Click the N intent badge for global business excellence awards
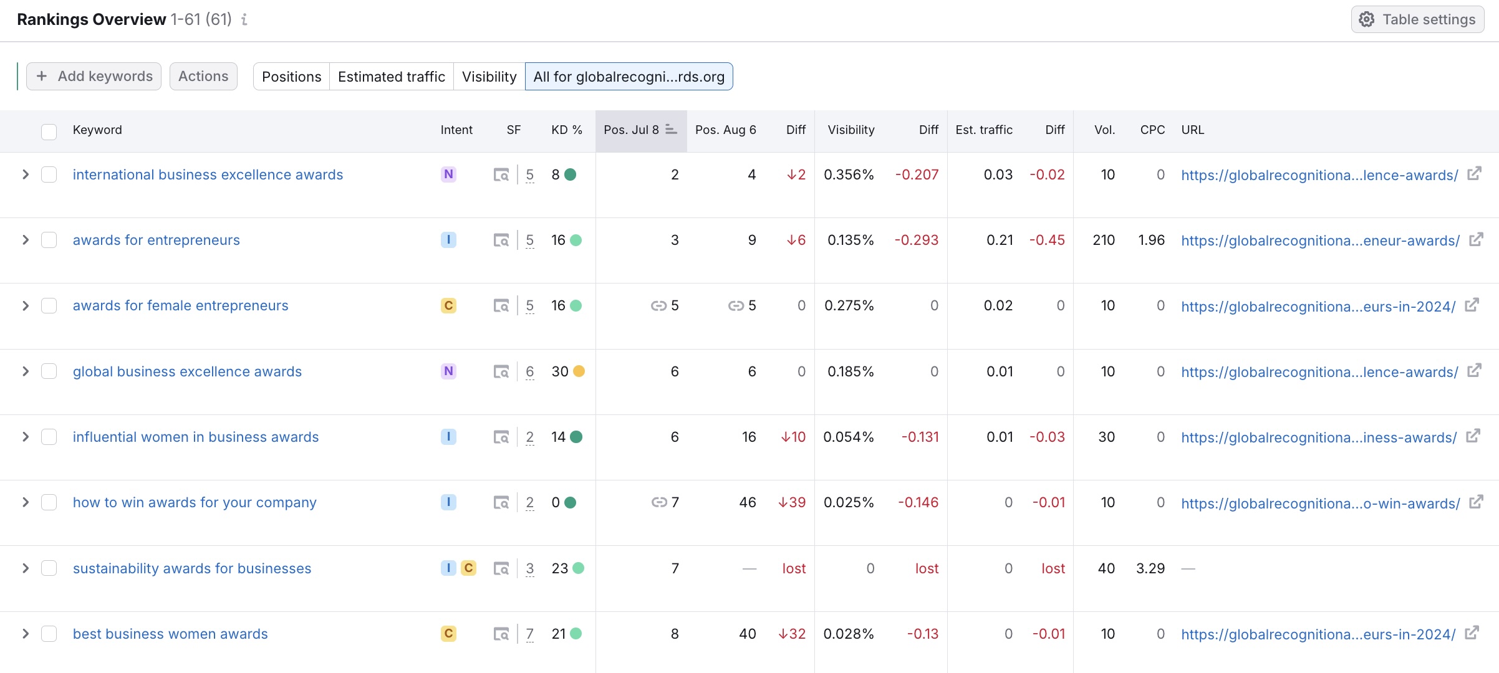The height and width of the screenshot is (673, 1499). coord(448,371)
